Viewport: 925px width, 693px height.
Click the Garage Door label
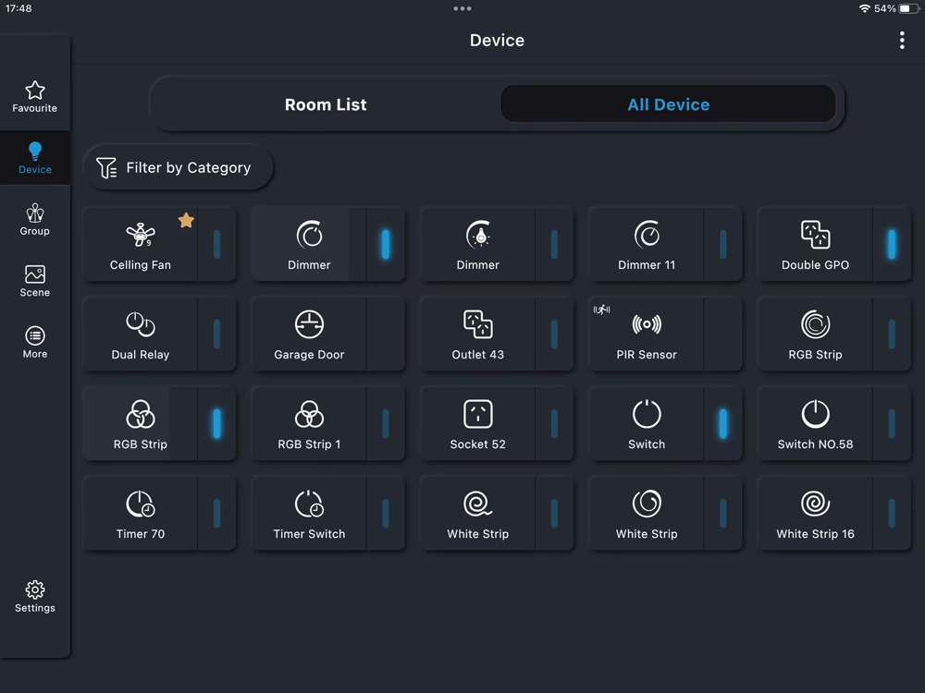309,355
